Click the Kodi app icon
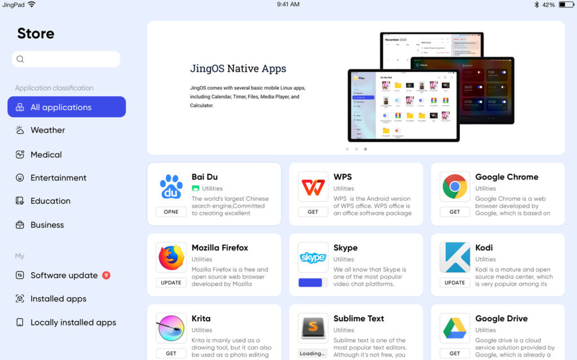577x360 pixels. (455, 257)
